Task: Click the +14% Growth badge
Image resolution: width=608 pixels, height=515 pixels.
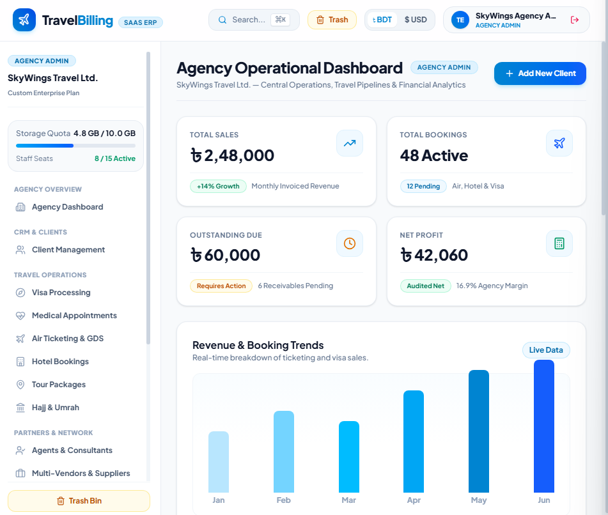Action: tap(218, 186)
